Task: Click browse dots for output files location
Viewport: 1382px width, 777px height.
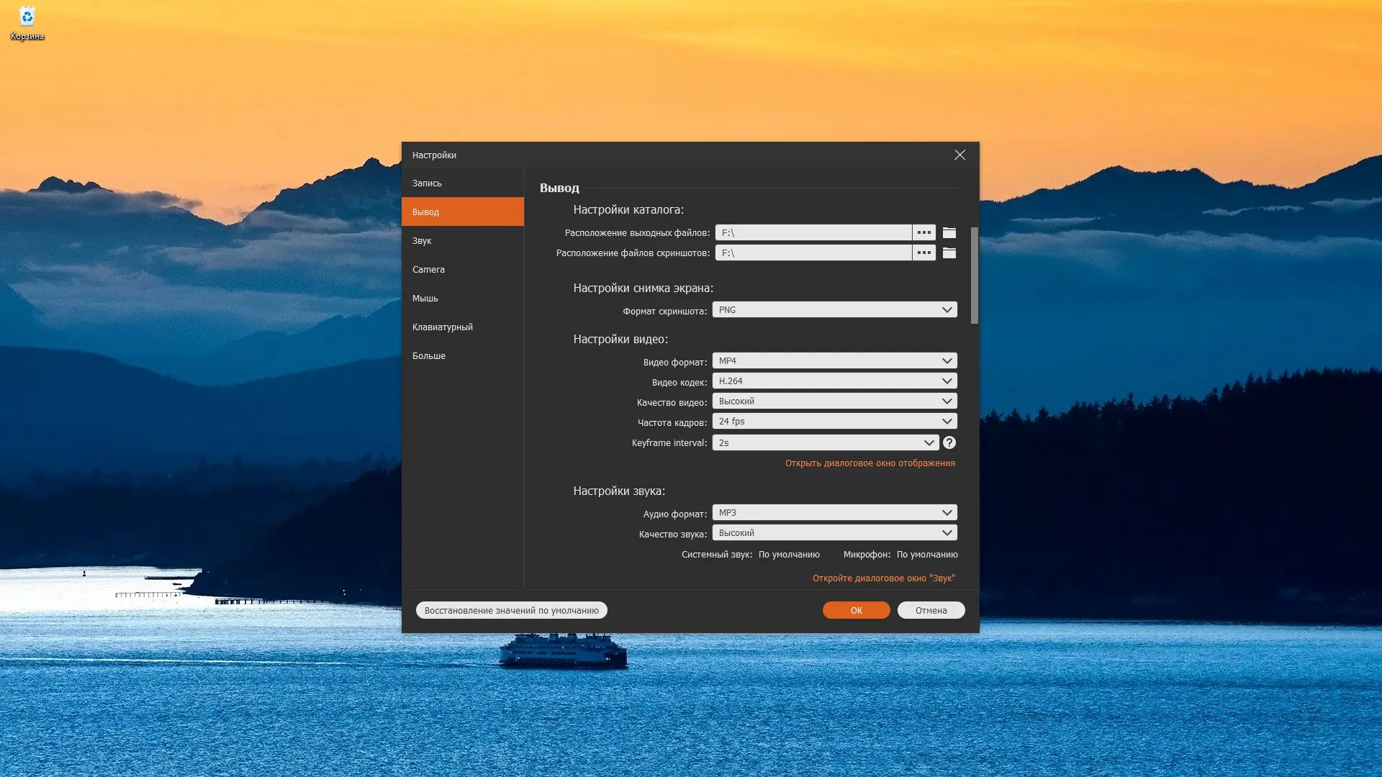Action: point(923,232)
